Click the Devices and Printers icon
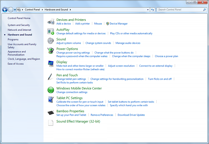The width and height of the screenshot is (209, 144). pyautogui.click(x=51, y=21)
